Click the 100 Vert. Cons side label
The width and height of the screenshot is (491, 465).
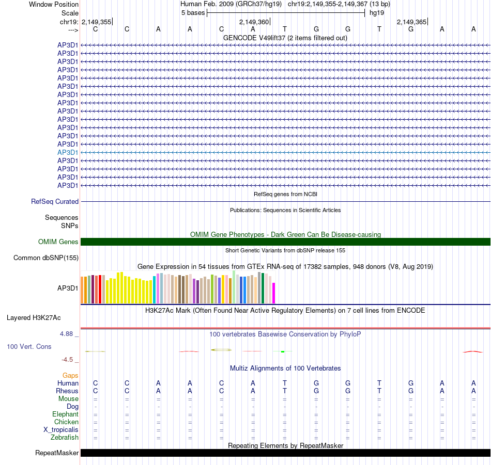(x=29, y=346)
